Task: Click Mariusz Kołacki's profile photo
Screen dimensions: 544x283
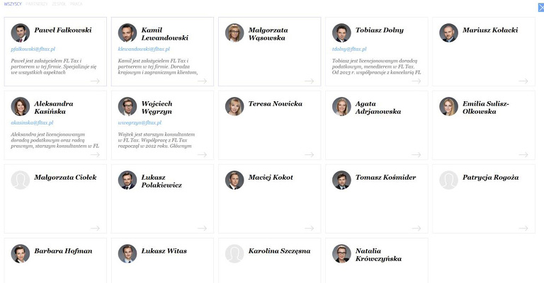Action: 448,33
